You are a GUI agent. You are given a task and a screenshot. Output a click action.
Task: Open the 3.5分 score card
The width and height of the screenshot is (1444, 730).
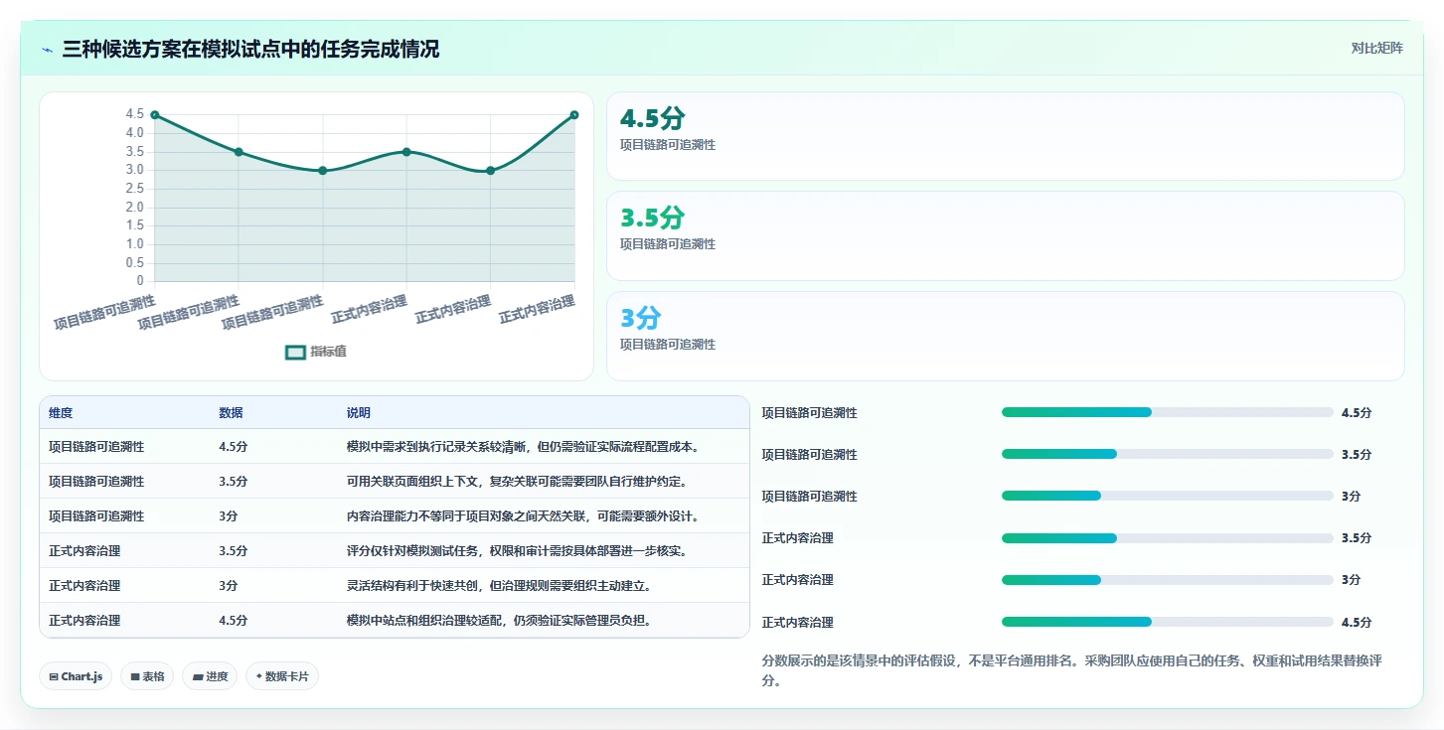pos(1006,236)
